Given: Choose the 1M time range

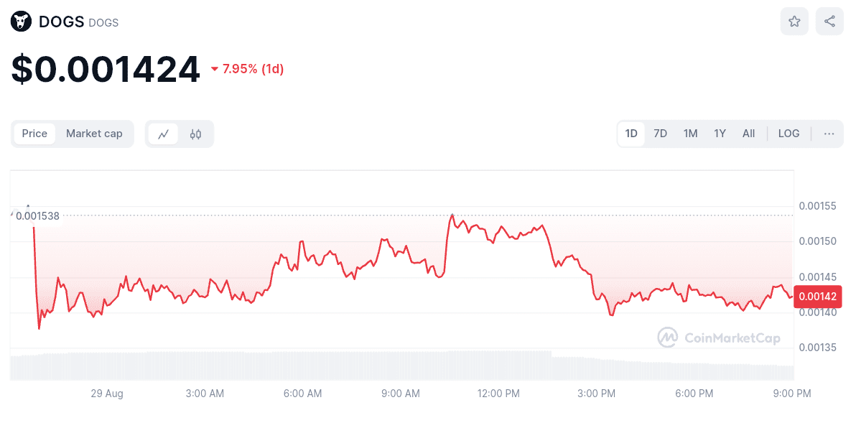Looking at the screenshot, I should click(x=690, y=134).
